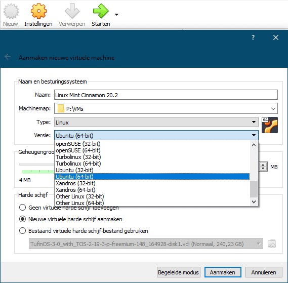Go back with the arrow icon
The image size is (288, 283).
coord(8,57)
